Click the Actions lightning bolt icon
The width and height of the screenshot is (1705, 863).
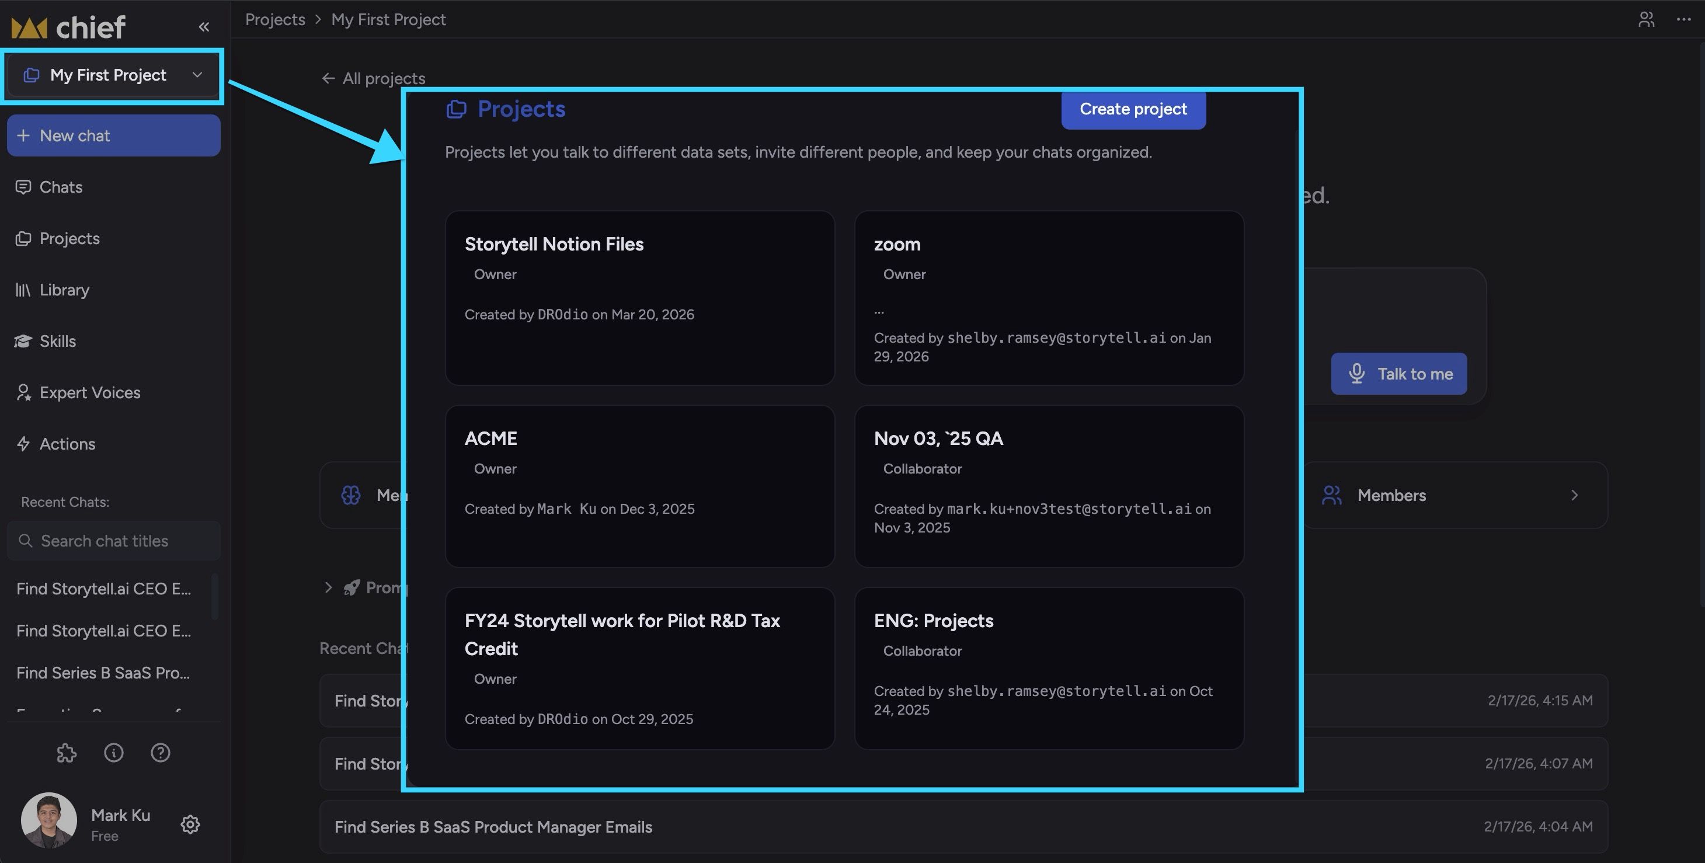(23, 444)
